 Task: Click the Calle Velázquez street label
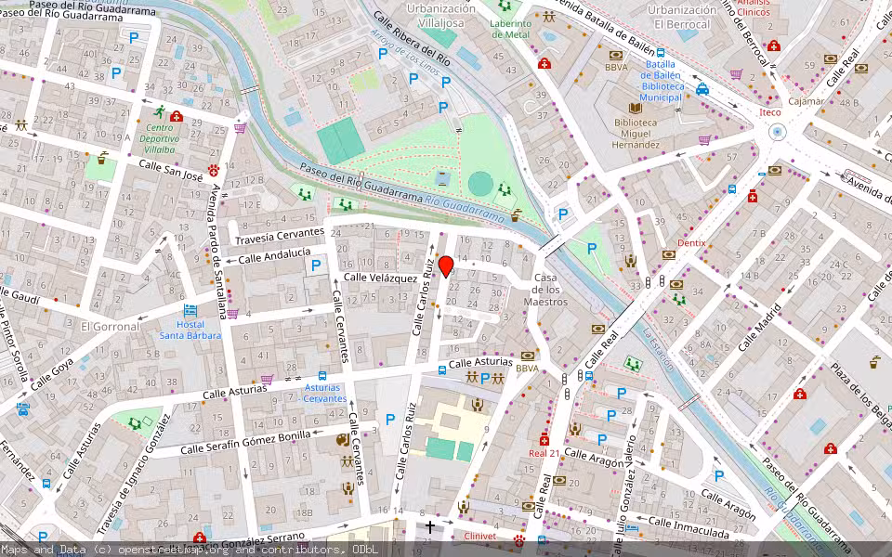pyautogui.click(x=381, y=278)
